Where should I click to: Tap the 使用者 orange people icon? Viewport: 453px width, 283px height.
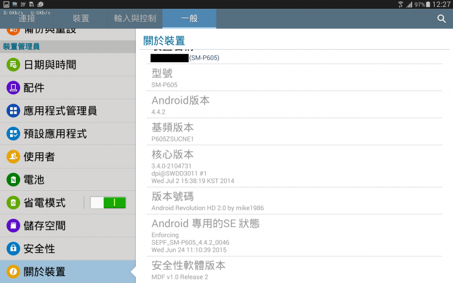point(13,157)
